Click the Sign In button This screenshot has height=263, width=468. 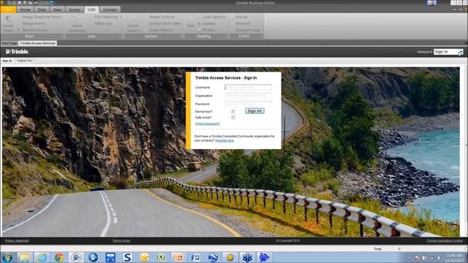tap(254, 111)
